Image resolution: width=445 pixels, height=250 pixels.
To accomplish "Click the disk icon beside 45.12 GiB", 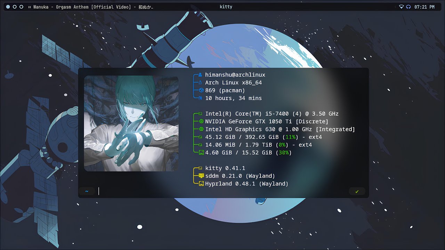I will point(200,137).
